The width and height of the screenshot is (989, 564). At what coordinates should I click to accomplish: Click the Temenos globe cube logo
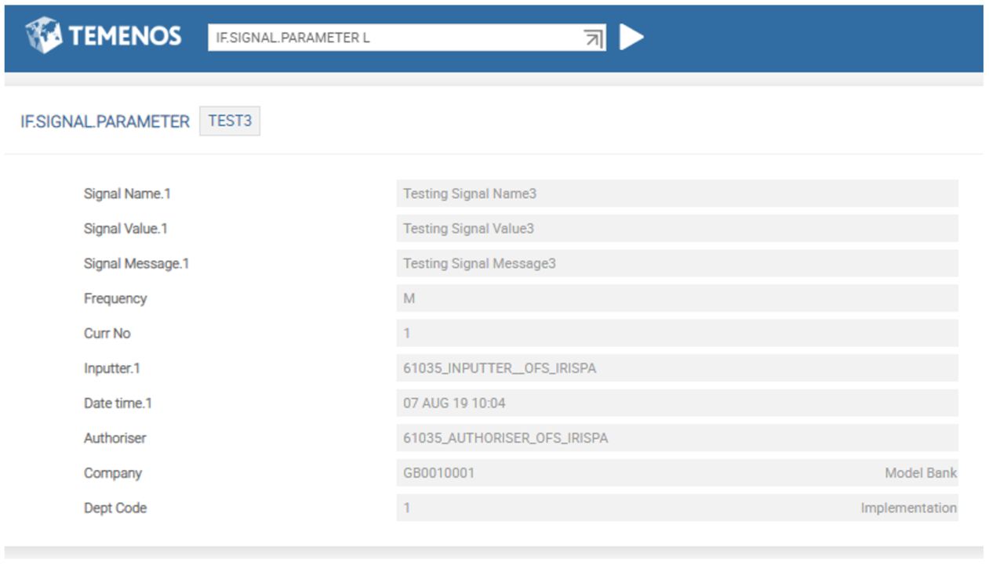point(44,36)
